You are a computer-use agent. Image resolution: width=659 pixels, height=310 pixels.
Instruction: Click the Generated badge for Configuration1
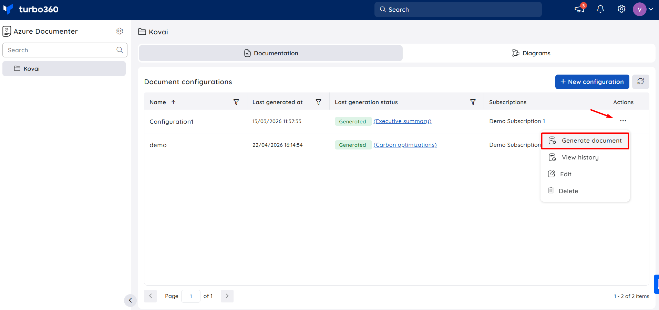coord(353,121)
